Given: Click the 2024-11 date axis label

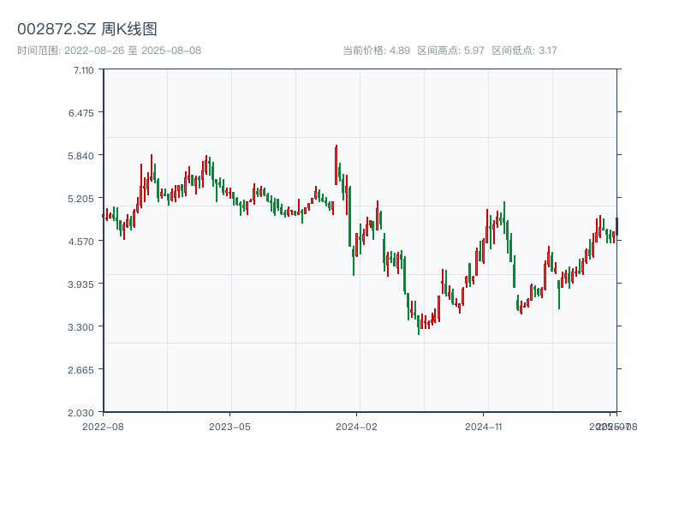Looking at the screenshot, I should click(x=484, y=426).
